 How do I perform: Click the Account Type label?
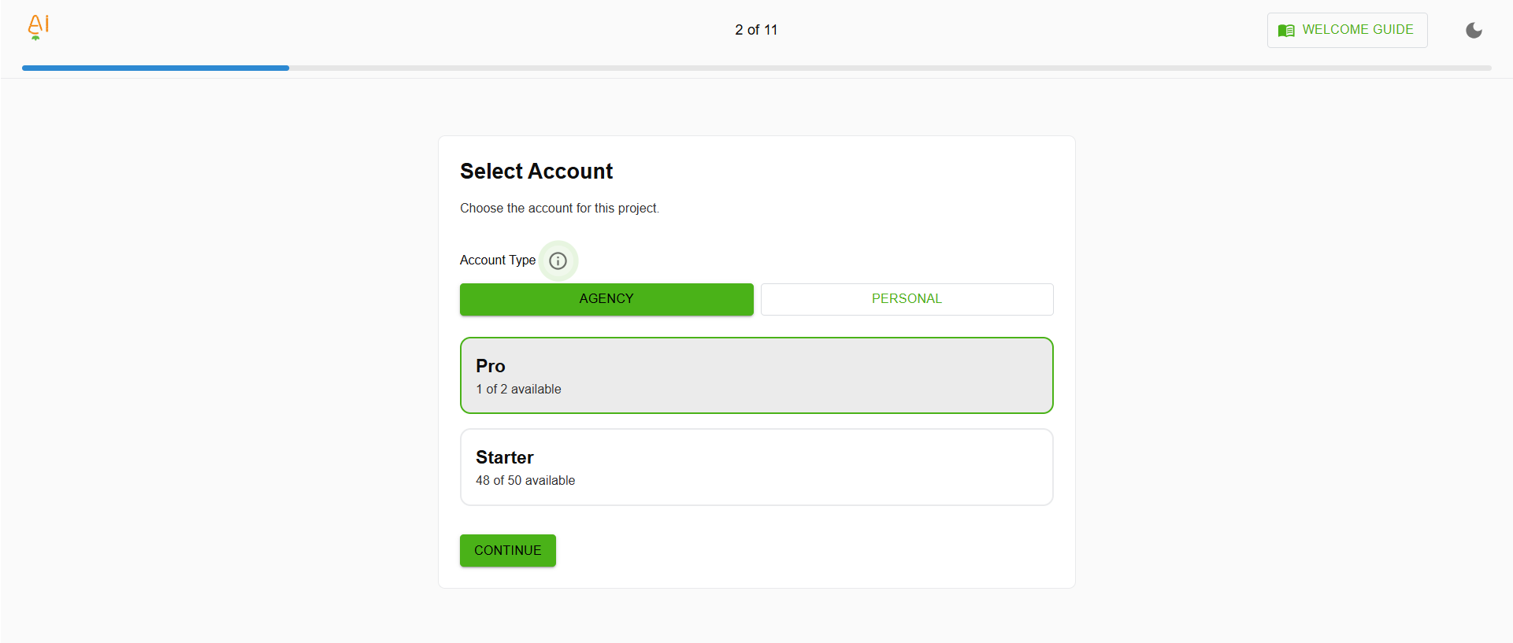497,260
